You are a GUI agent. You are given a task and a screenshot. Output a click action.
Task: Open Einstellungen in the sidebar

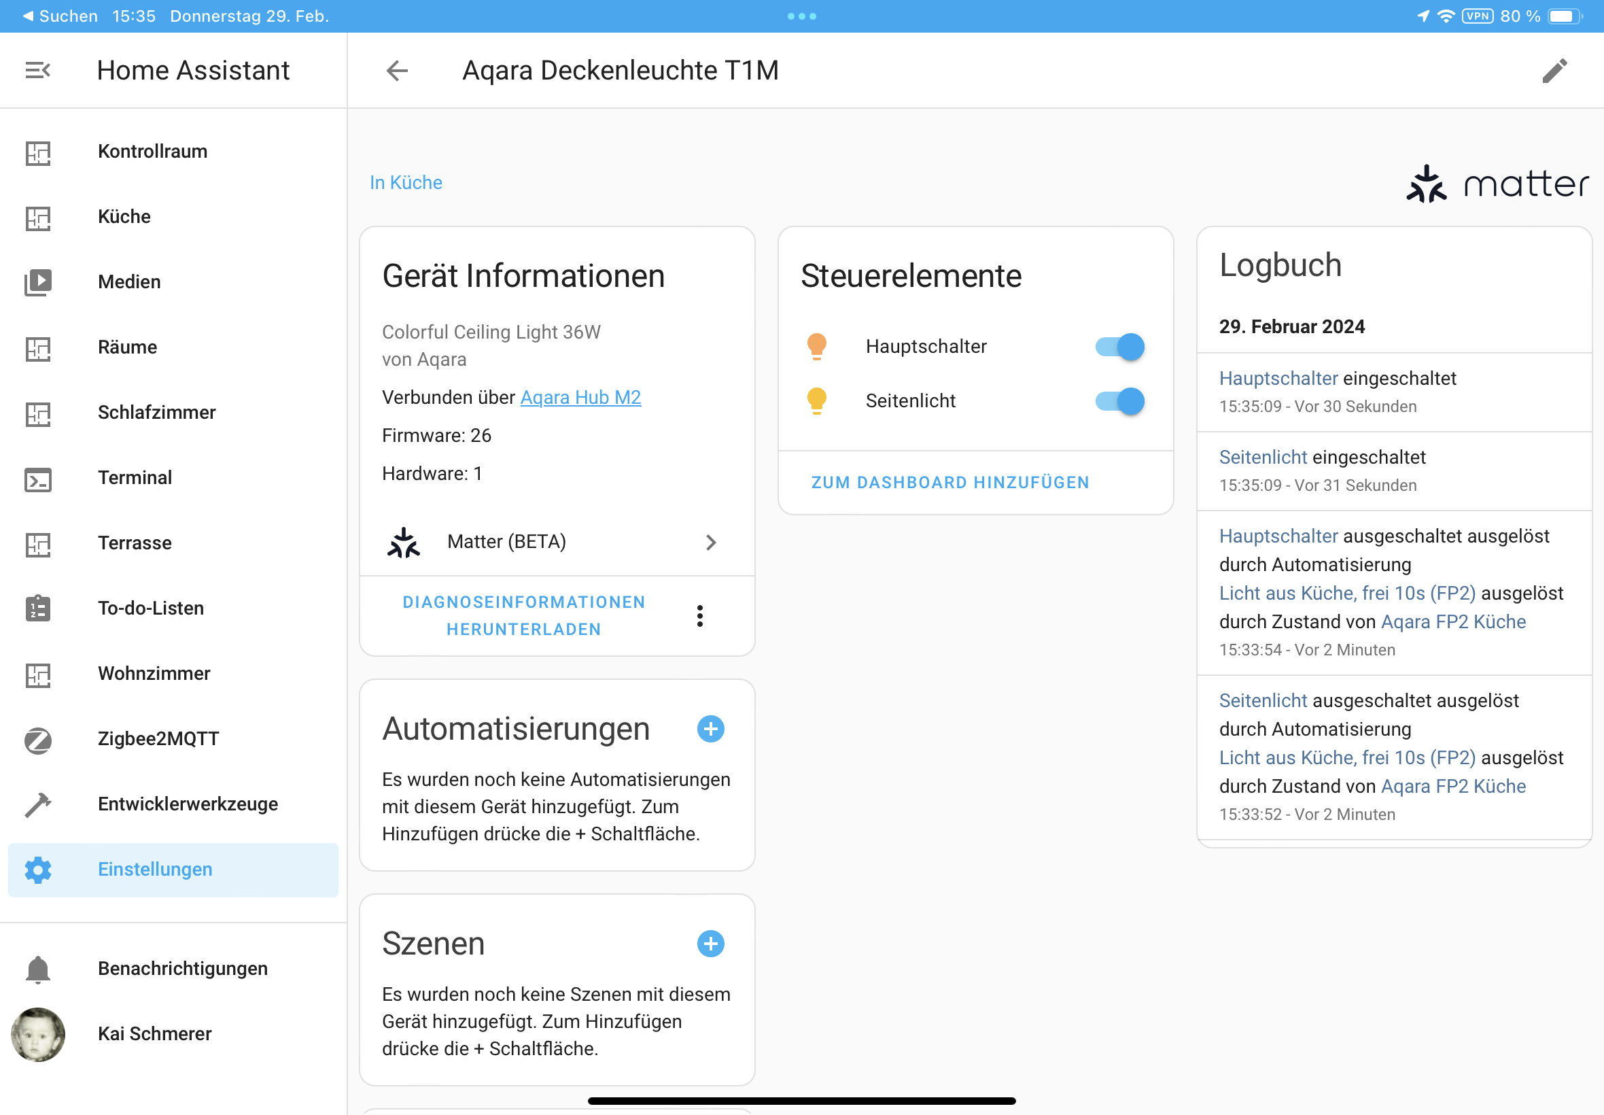[155, 870]
